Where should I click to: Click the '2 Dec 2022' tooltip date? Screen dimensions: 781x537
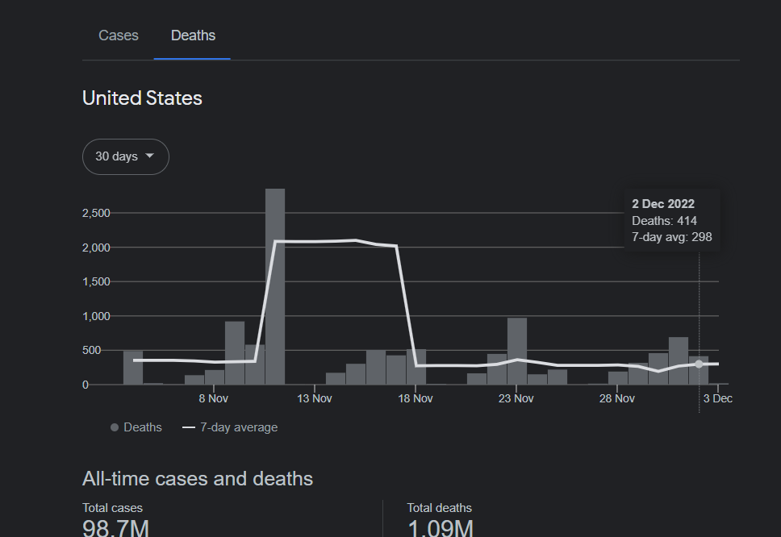pos(663,204)
